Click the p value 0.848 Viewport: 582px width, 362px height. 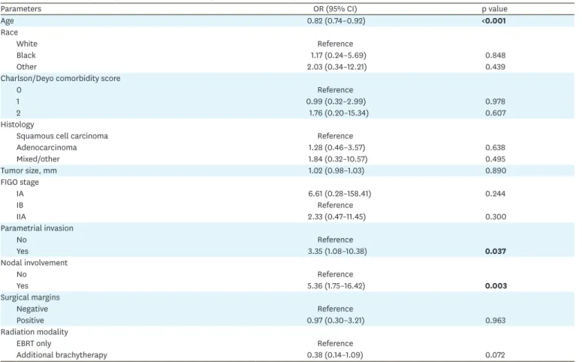(x=496, y=56)
